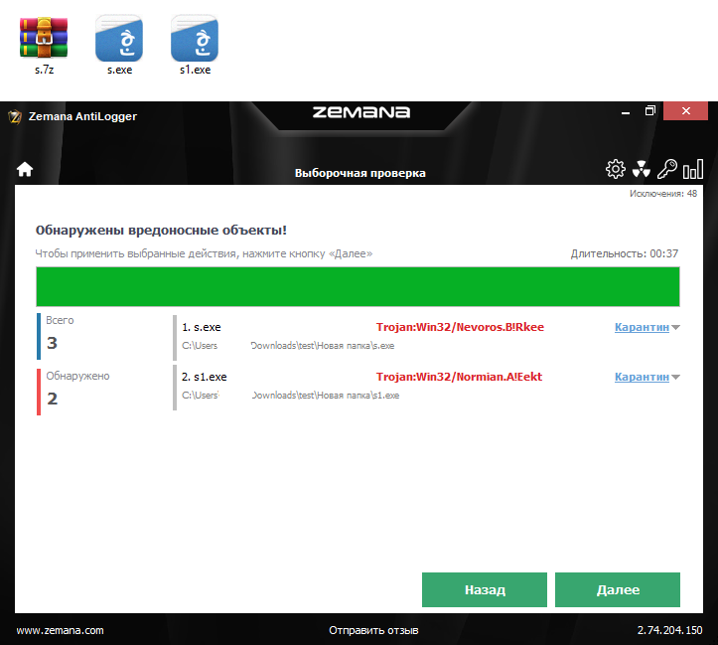Click the Zemana AntiLogger title logo icon

coord(15,117)
